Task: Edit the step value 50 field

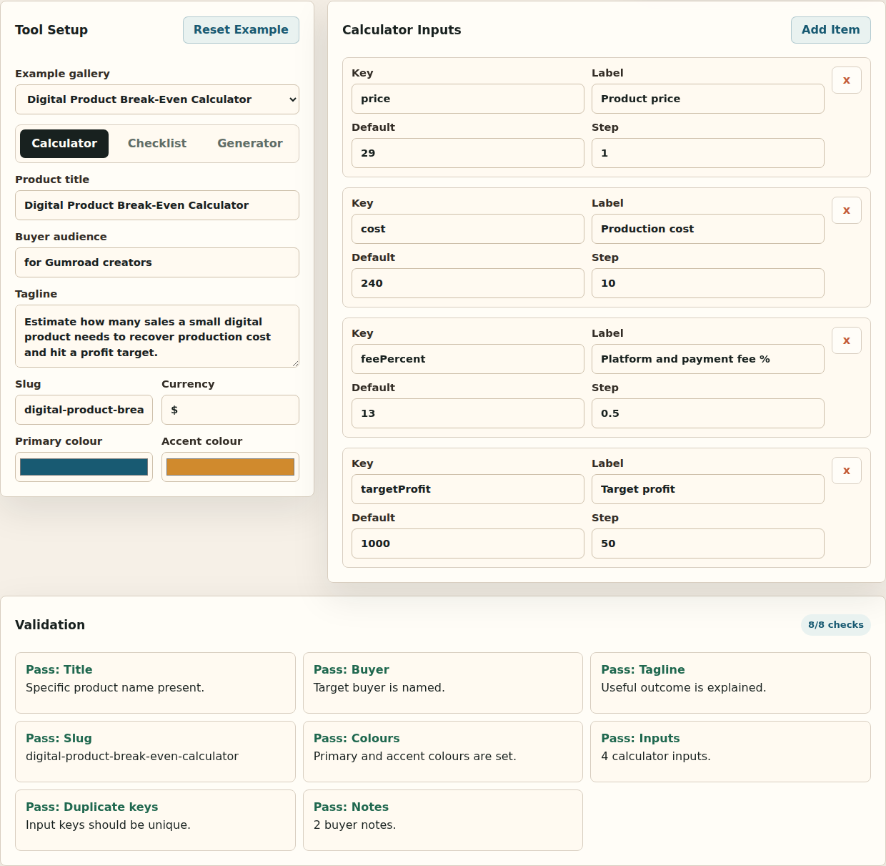Action: pyautogui.click(x=708, y=543)
